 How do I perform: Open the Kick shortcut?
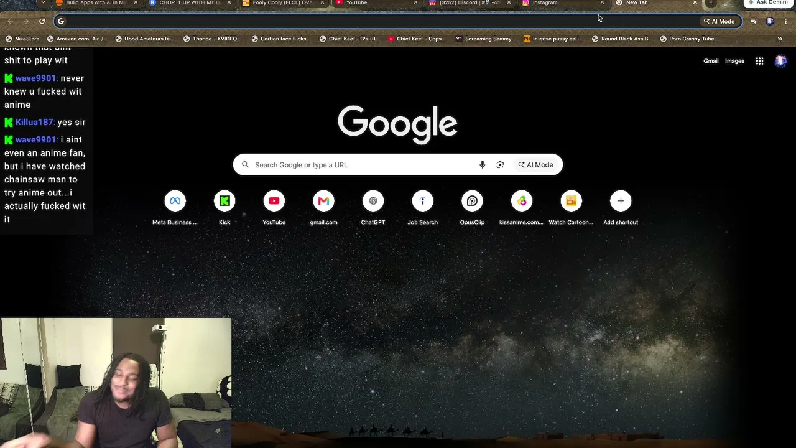pyautogui.click(x=224, y=208)
